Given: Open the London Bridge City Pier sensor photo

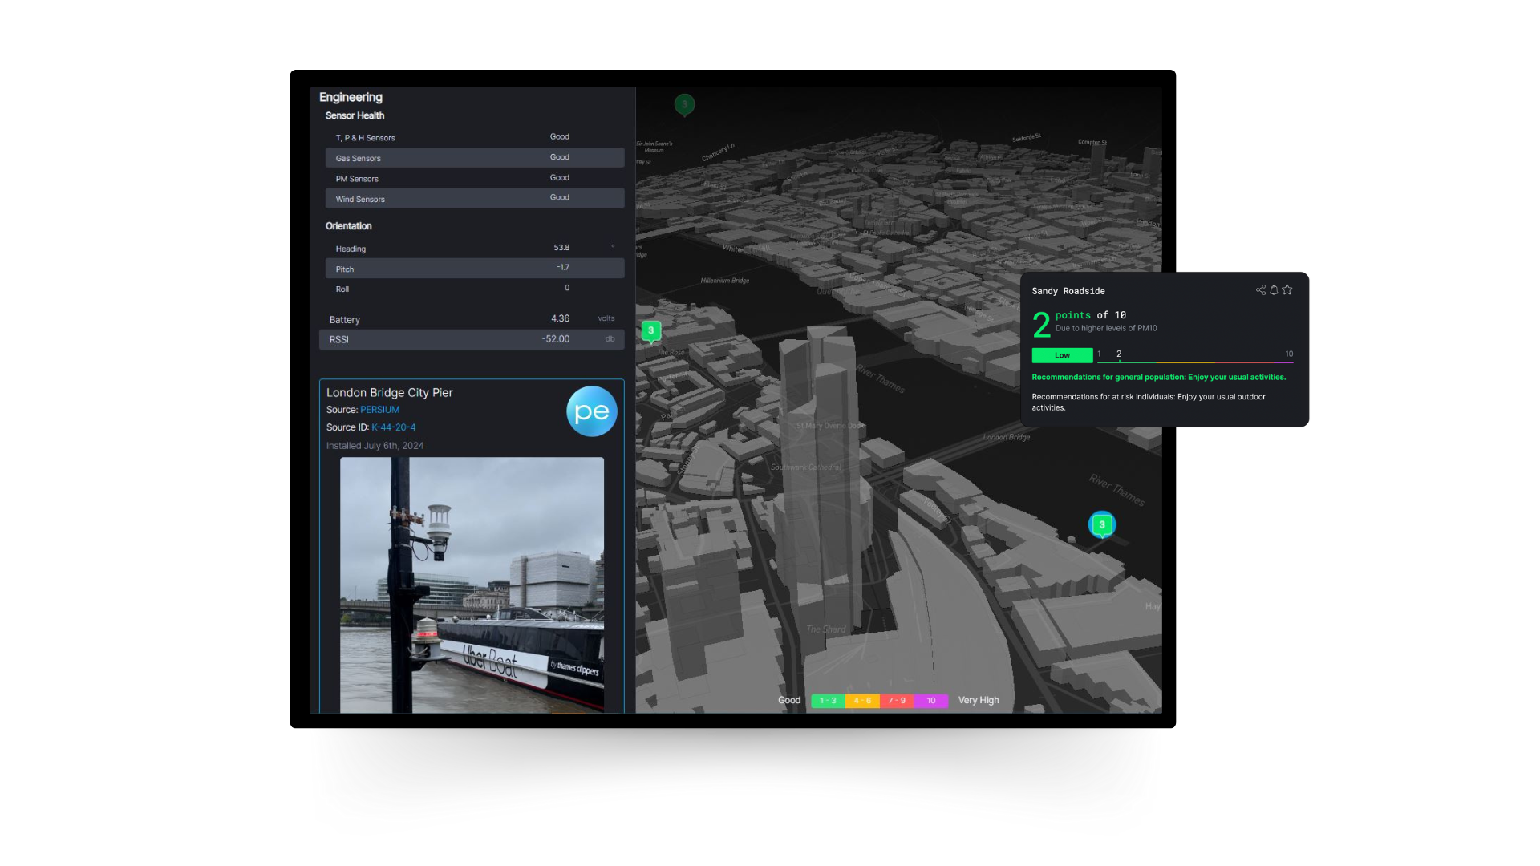Looking at the screenshot, I should click(x=472, y=585).
